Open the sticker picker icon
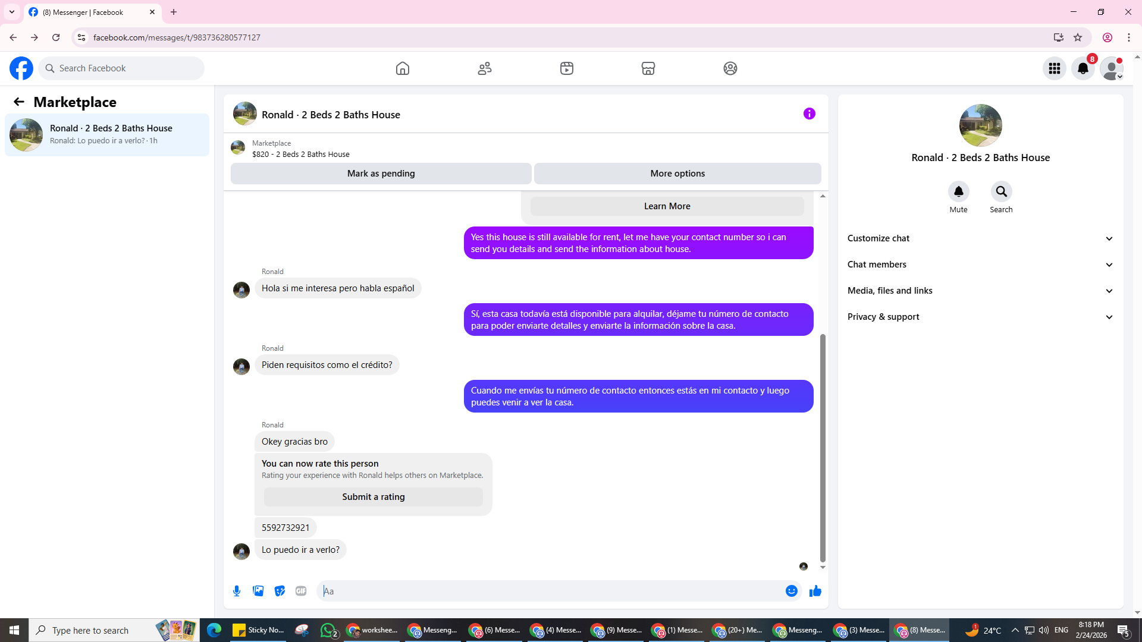This screenshot has height=642, width=1142. point(280,591)
